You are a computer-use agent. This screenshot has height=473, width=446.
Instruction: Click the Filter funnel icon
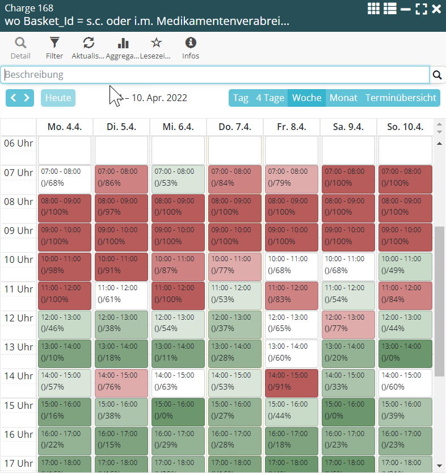(54, 44)
